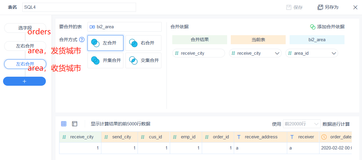Click the clock icon in order_date column

coord(324,137)
